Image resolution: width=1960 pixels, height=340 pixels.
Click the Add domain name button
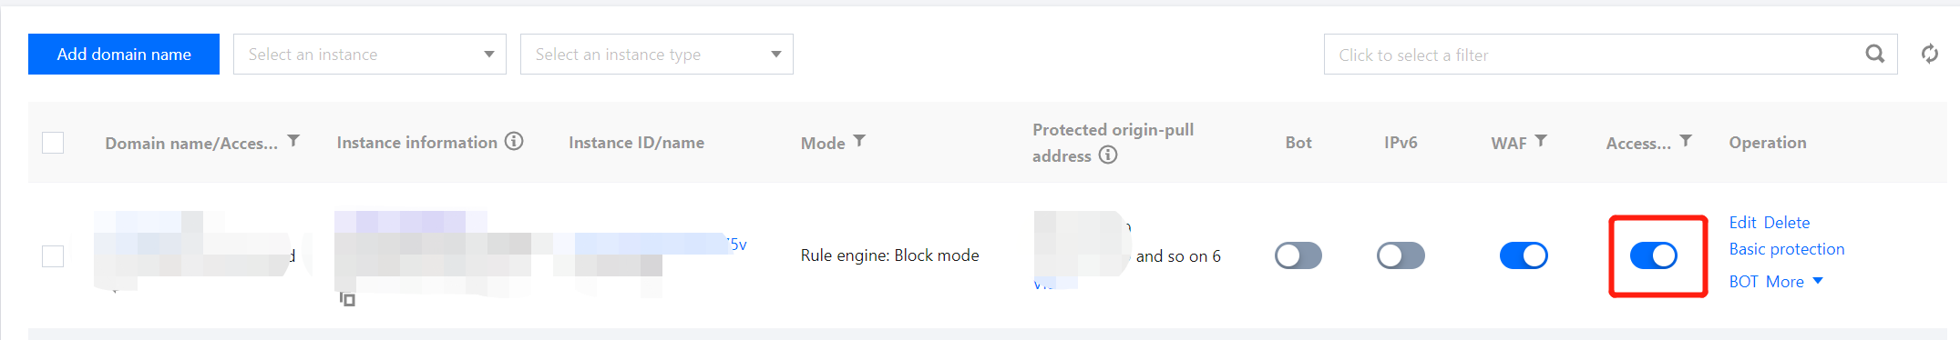click(x=124, y=55)
